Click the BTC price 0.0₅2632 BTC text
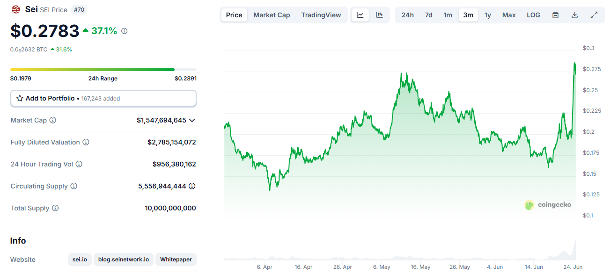The image size is (610, 274). [29, 49]
